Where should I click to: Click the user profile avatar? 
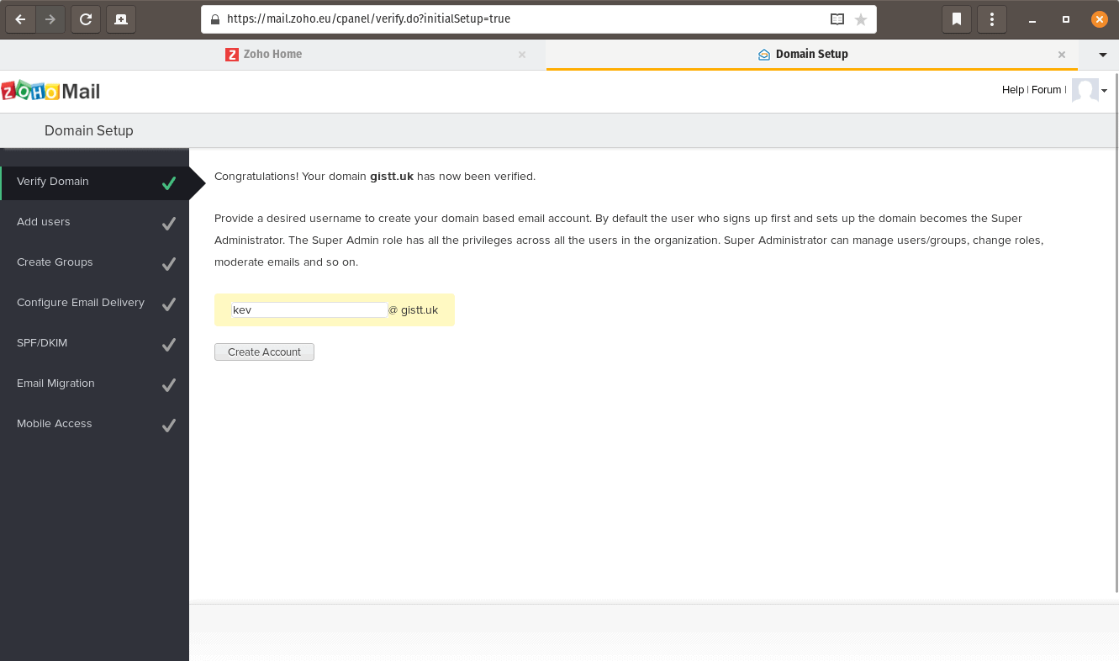coord(1084,90)
